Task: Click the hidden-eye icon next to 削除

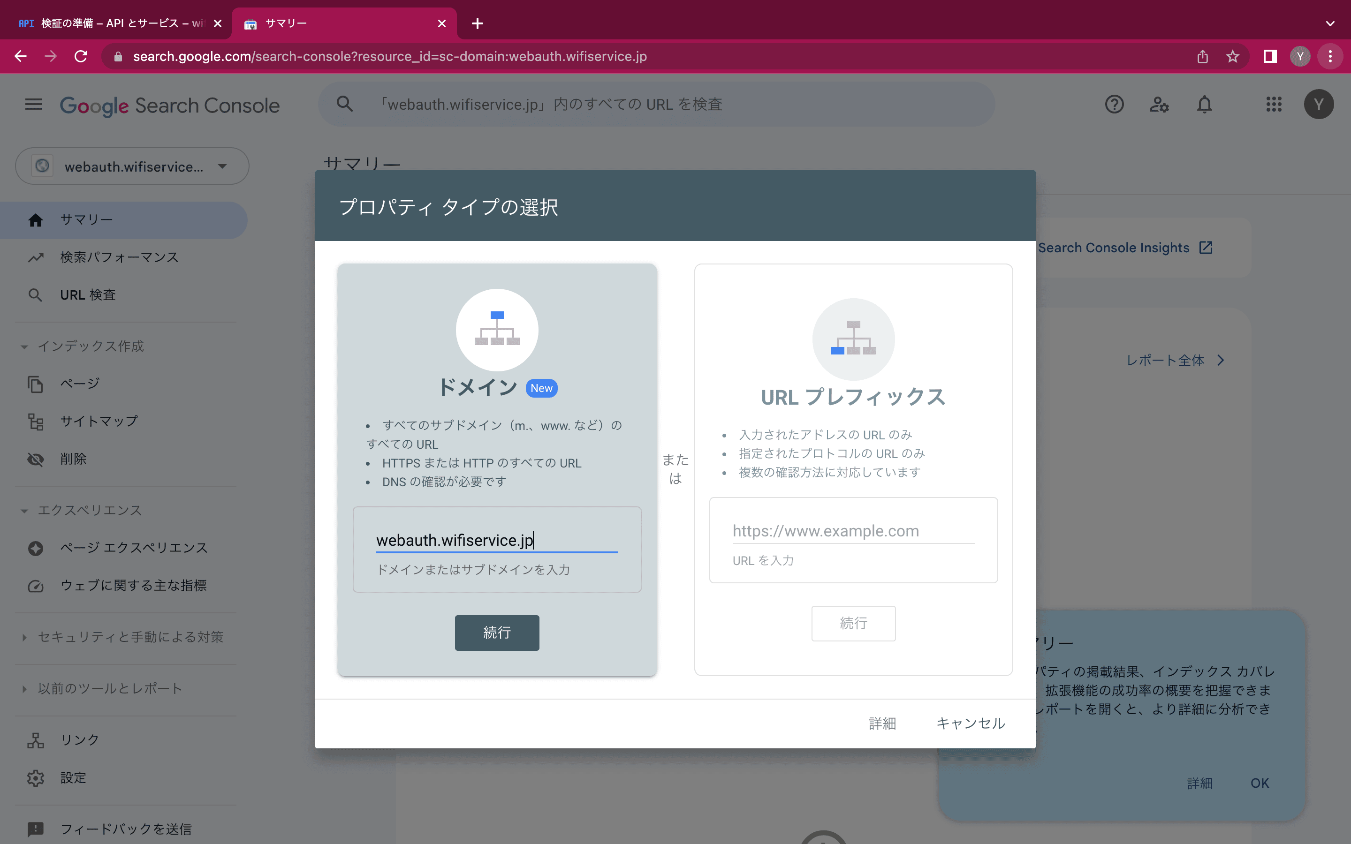Action: (x=36, y=460)
